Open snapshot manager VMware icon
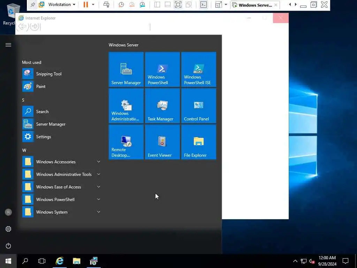 (142, 5)
